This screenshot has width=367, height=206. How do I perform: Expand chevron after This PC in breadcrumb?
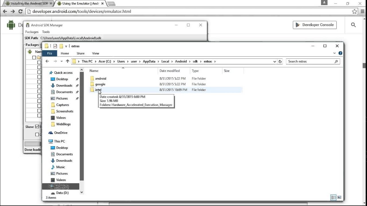(95, 61)
